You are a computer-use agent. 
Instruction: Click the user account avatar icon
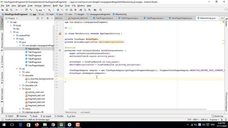tap(226, 10)
